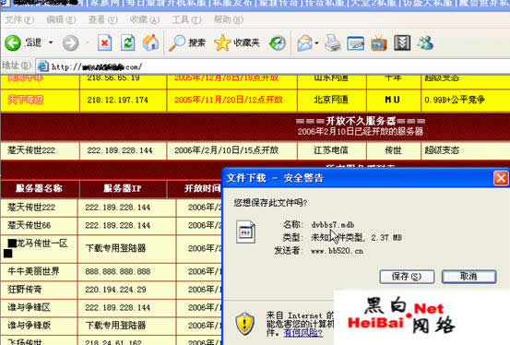The width and height of the screenshot is (510, 345).
Task: Click the sender www.bb520.cn text
Action: (x=337, y=251)
